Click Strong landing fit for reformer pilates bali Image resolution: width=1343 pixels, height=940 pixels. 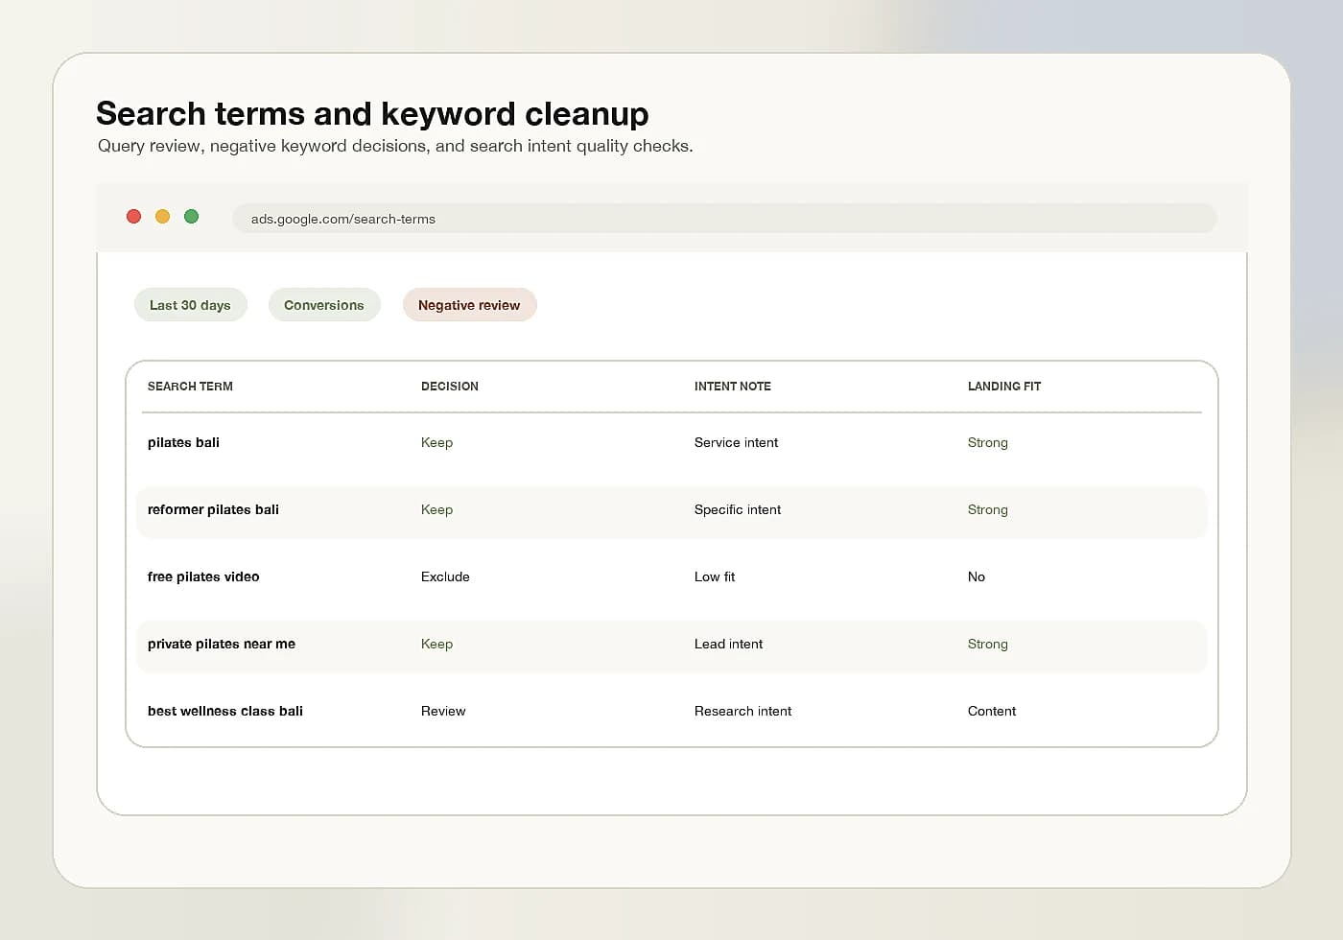click(x=987, y=509)
